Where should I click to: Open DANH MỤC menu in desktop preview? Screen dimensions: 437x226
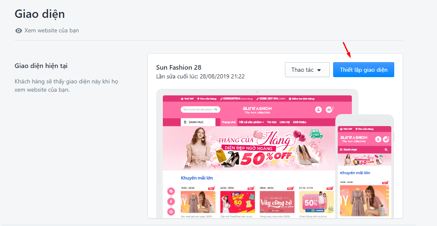click(198, 122)
